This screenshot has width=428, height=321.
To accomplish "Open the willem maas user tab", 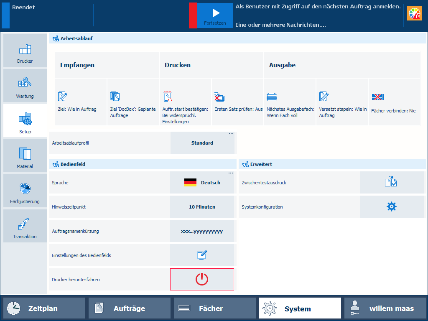I will [385, 308].
